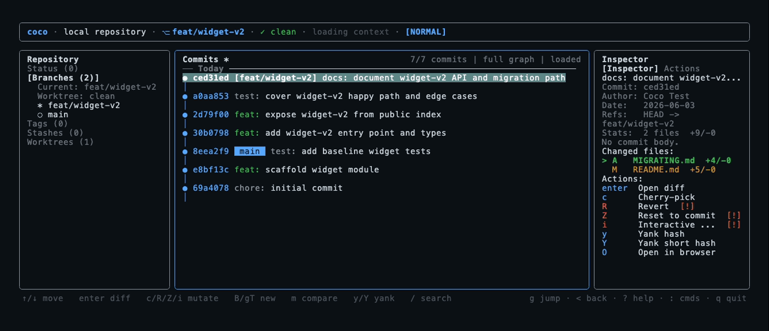769x331 pixels.
Task: Select commit e8bf13c scaffold widget module
Action: (281, 170)
